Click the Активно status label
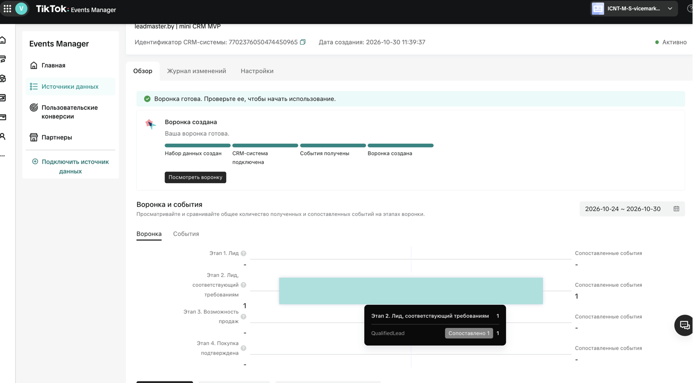 [x=674, y=42]
